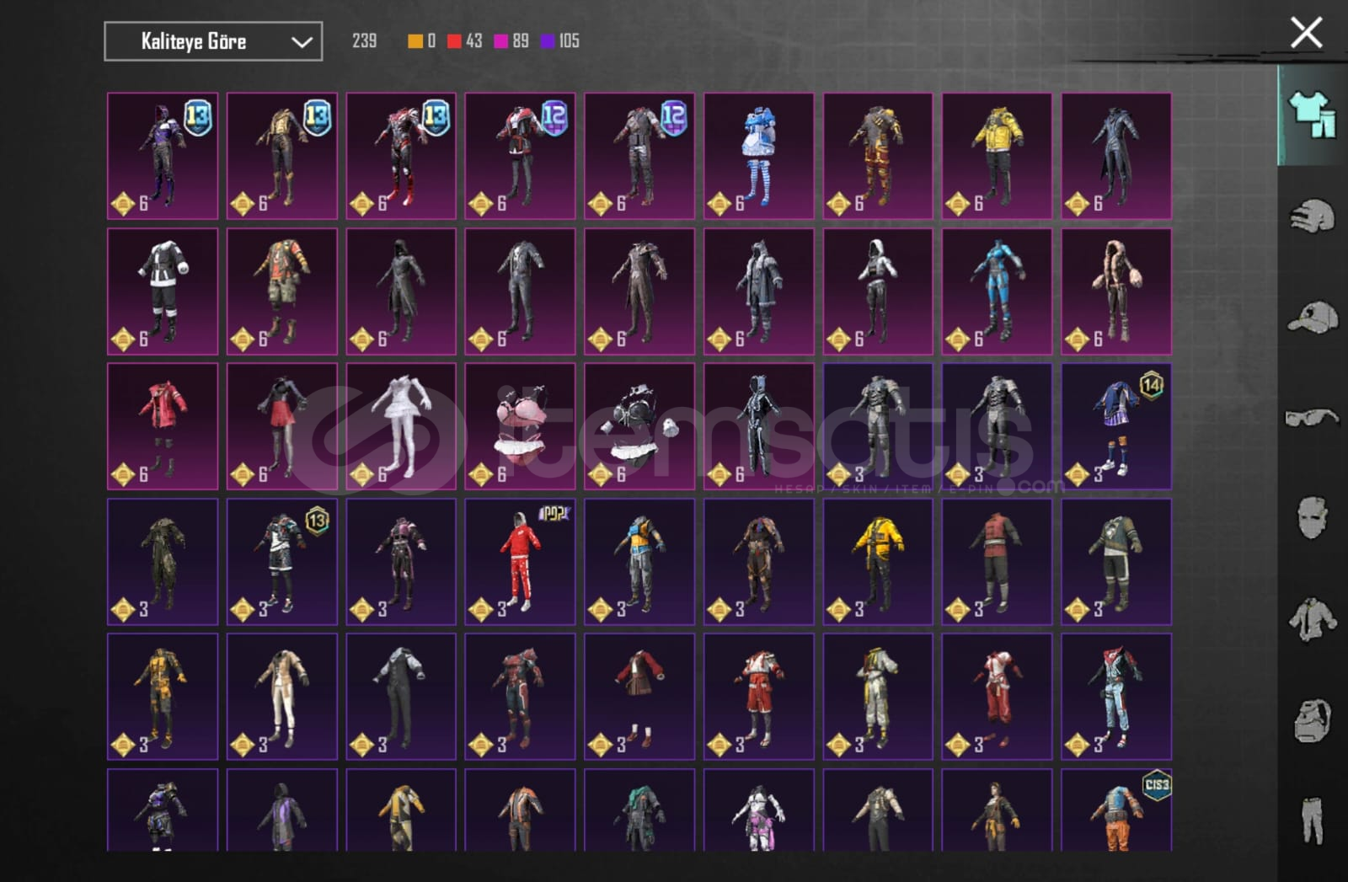Select the yellow and black tactical outfit, 3 rating
Screen dimensions: 1348x882
tap(163, 697)
